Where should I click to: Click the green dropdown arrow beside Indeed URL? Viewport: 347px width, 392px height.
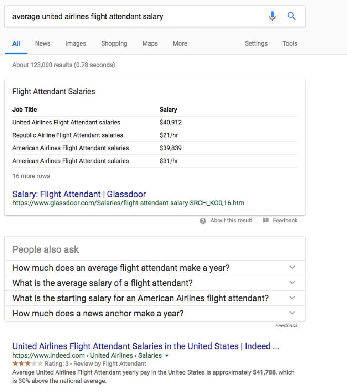point(167,356)
